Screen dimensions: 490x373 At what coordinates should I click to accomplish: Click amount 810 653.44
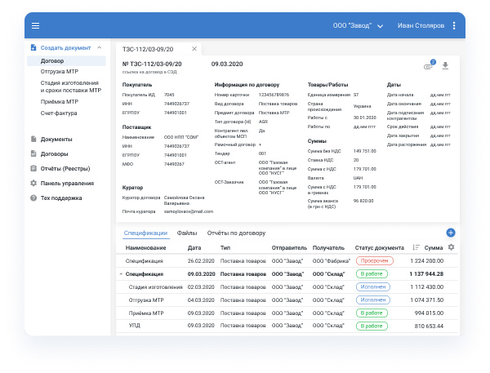429,326
